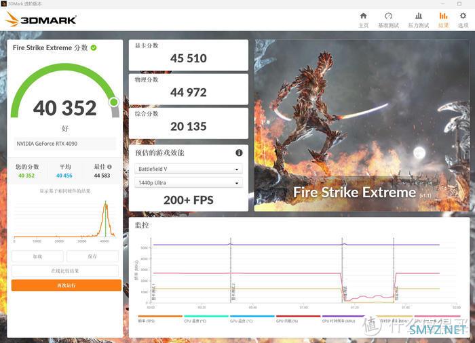Click the info icon next to 最佳
The image size is (475, 343).
point(109,167)
